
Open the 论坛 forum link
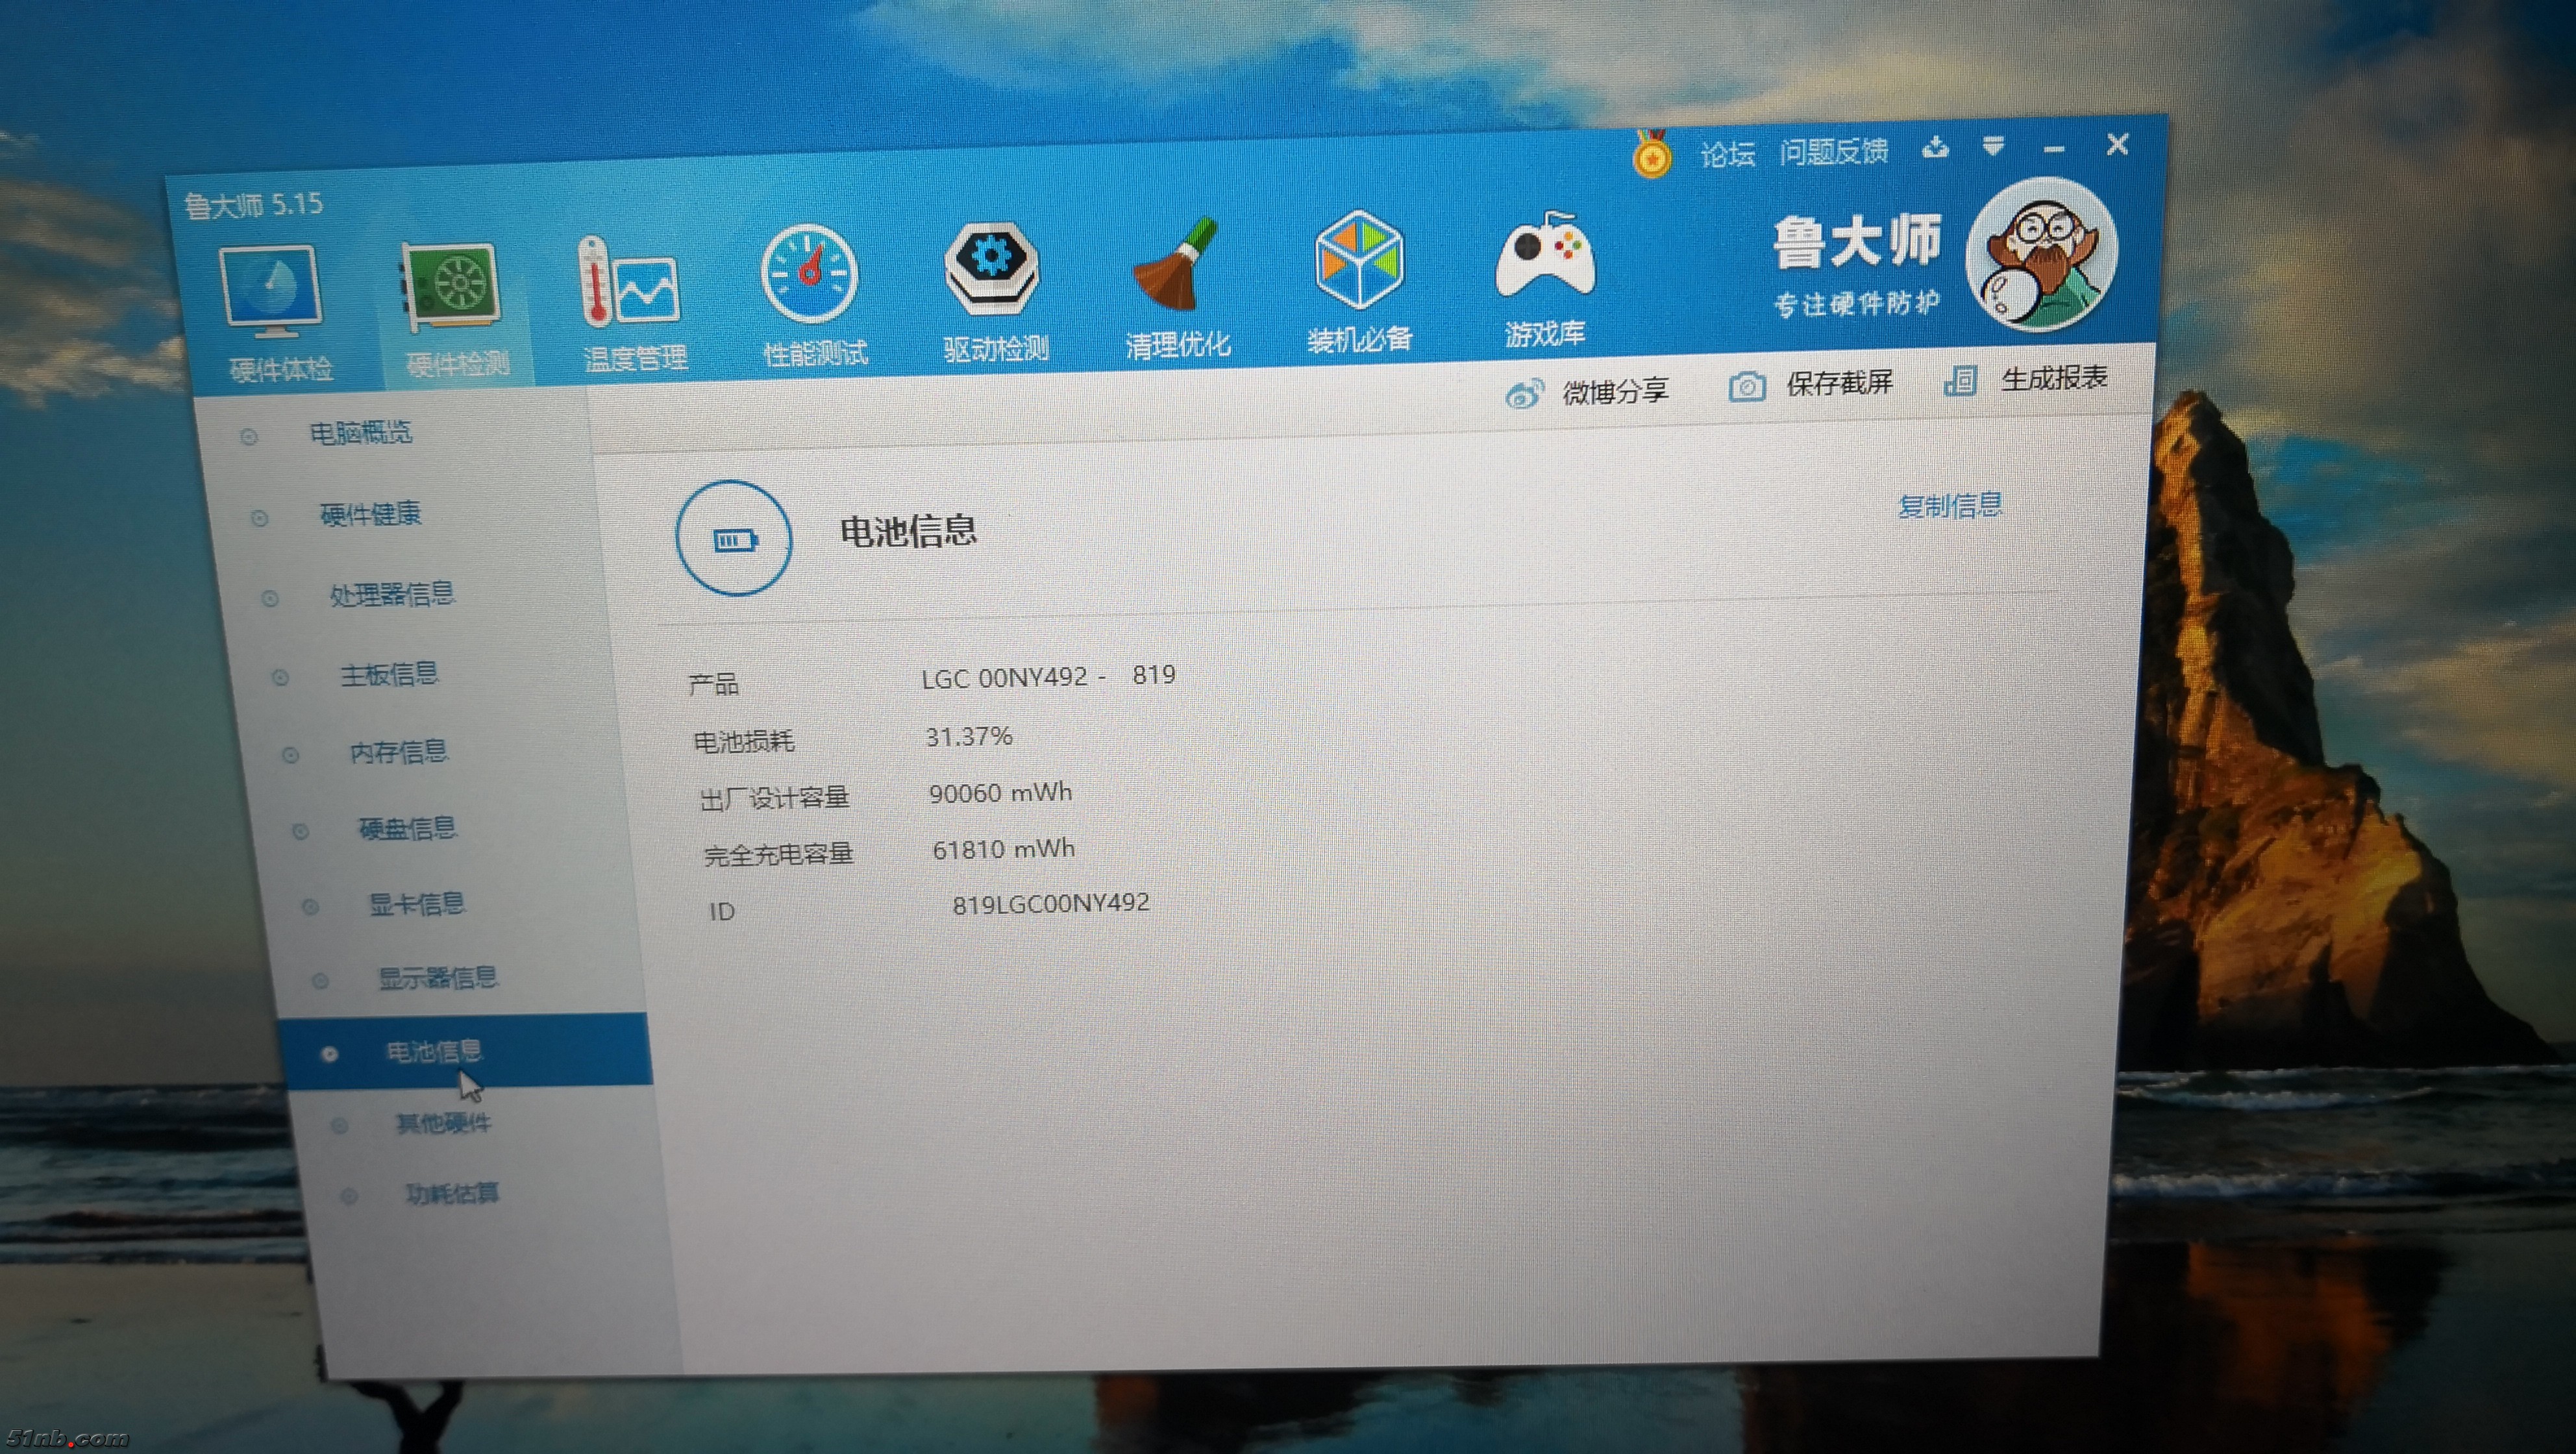pyautogui.click(x=1727, y=154)
